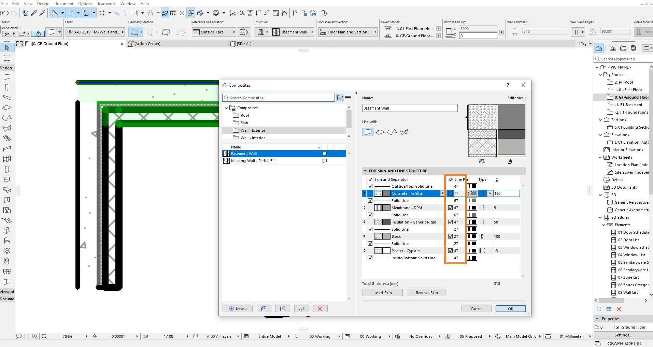Select the Slab use-with icon
653x347 pixels.
pyautogui.click(x=380, y=132)
